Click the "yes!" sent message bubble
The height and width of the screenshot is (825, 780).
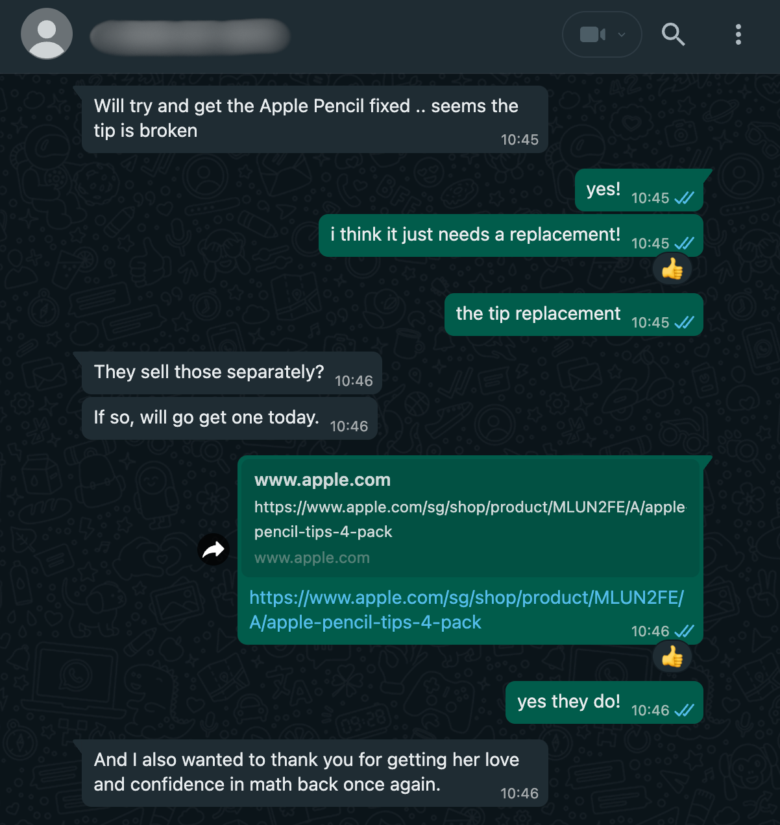[x=603, y=189]
